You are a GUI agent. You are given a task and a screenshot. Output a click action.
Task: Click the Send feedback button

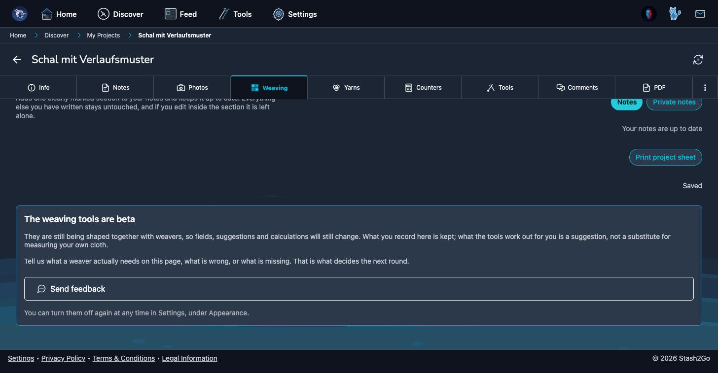[x=359, y=289]
